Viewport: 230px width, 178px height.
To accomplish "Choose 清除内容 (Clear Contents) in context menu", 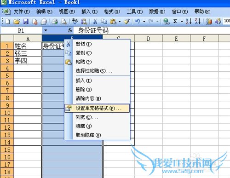I will [x=97, y=98].
